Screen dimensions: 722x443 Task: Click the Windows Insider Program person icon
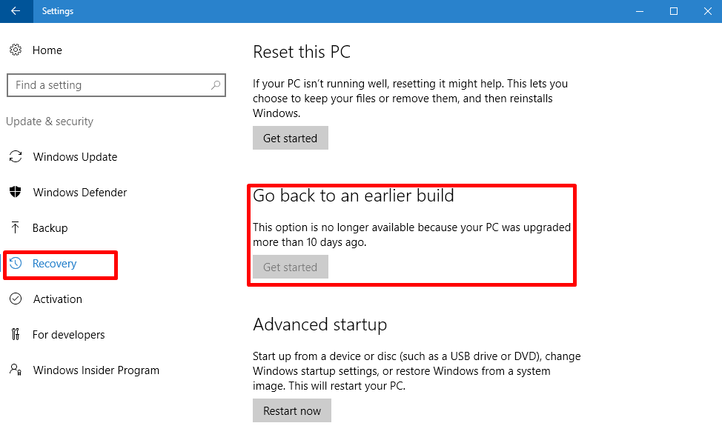pyautogui.click(x=16, y=370)
